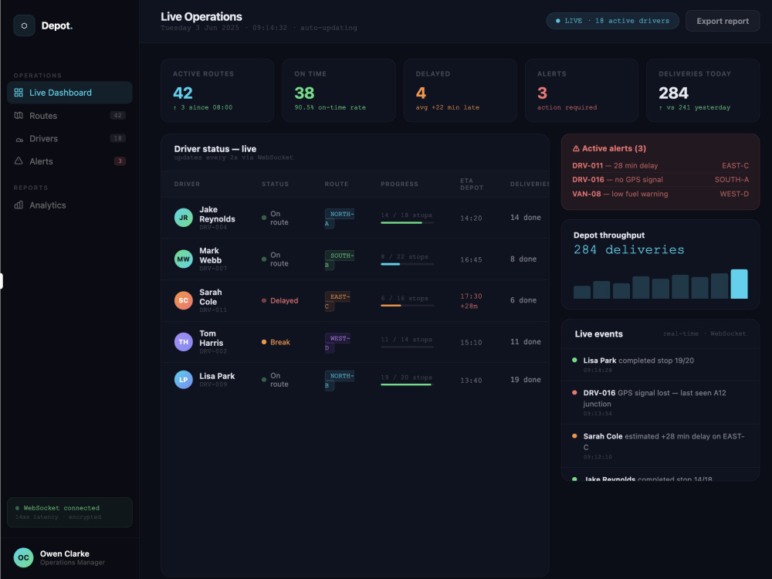Viewport: 772px width, 579px height.
Task: Click Sarah Cole's ETA 17:30 +28m
Action: click(471, 301)
